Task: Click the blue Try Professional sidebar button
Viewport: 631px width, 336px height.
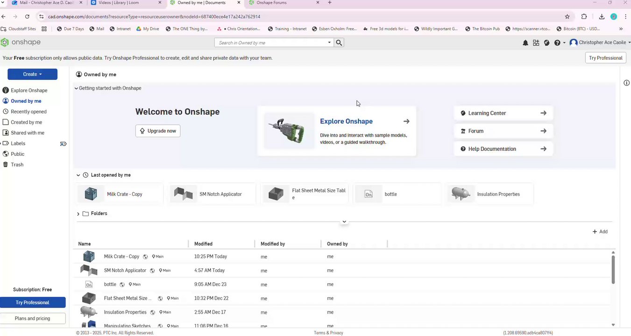Action: (x=33, y=302)
